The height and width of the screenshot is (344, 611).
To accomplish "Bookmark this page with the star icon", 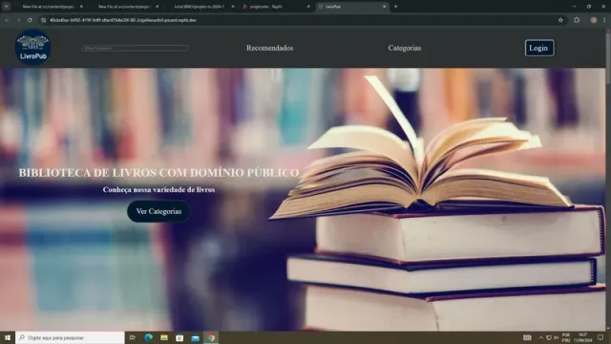I will (560, 20).
